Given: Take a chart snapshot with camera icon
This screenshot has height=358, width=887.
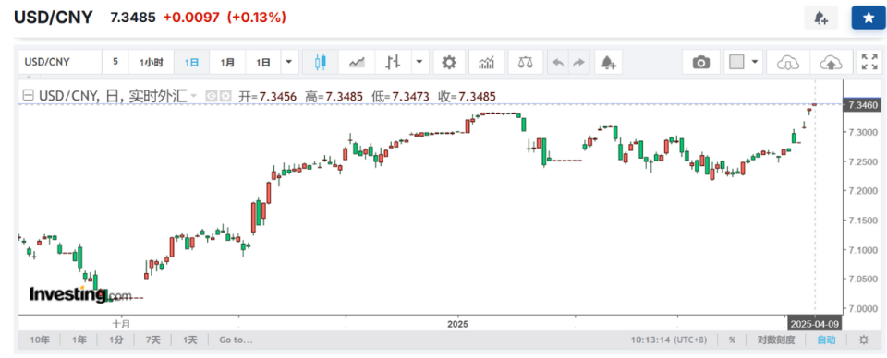Looking at the screenshot, I should (701, 62).
